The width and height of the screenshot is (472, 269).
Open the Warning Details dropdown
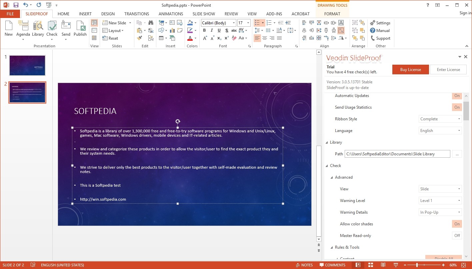[440, 212]
